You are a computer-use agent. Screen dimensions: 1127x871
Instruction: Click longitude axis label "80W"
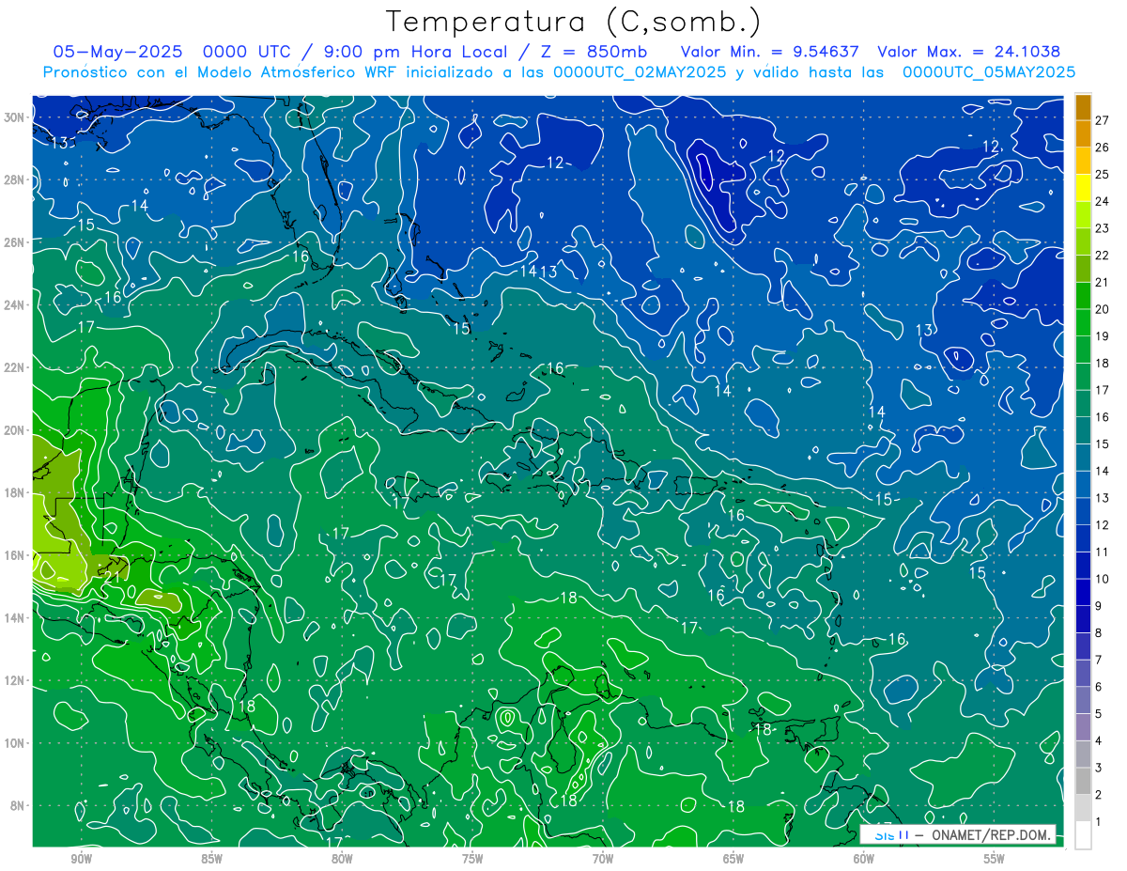(342, 860)
